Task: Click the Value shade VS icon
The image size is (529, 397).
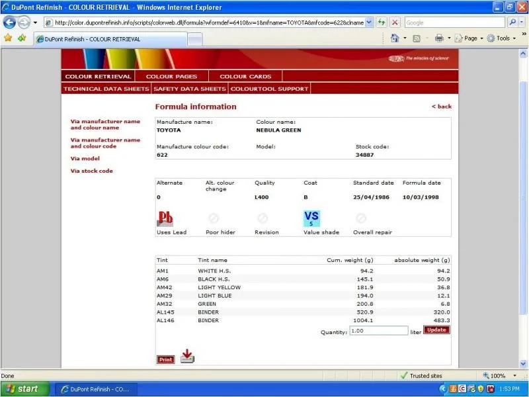Action: (311, 218)
